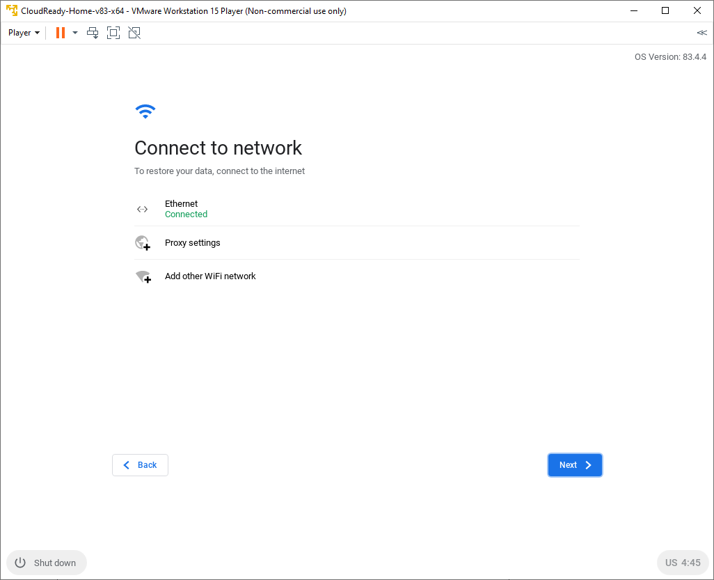The height and width of the screenshot is (580, 714).
Task: Go back with the Back button
Action: [x=140, y=465]
